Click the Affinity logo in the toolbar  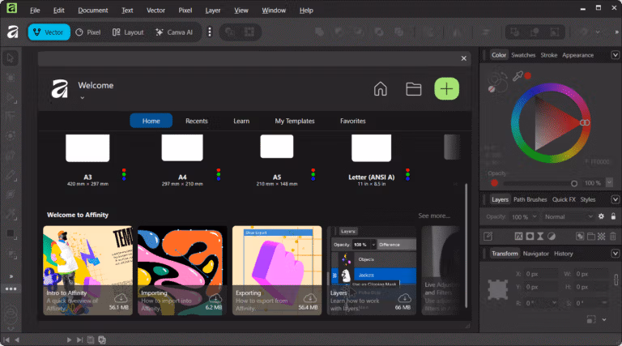pos(13,32)
